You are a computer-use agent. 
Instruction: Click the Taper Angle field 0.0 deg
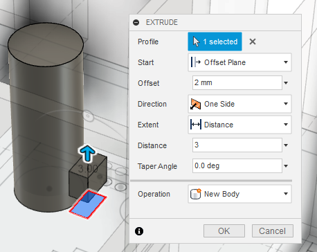(x=237, y=165)
